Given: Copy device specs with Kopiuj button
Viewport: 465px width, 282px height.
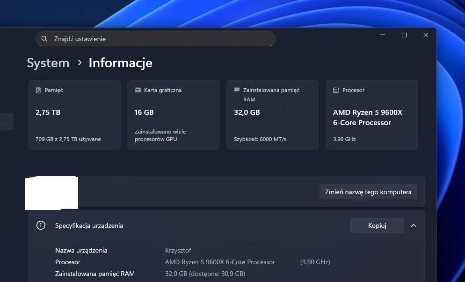Looking at the screenshot, I should tap(377, 226).
